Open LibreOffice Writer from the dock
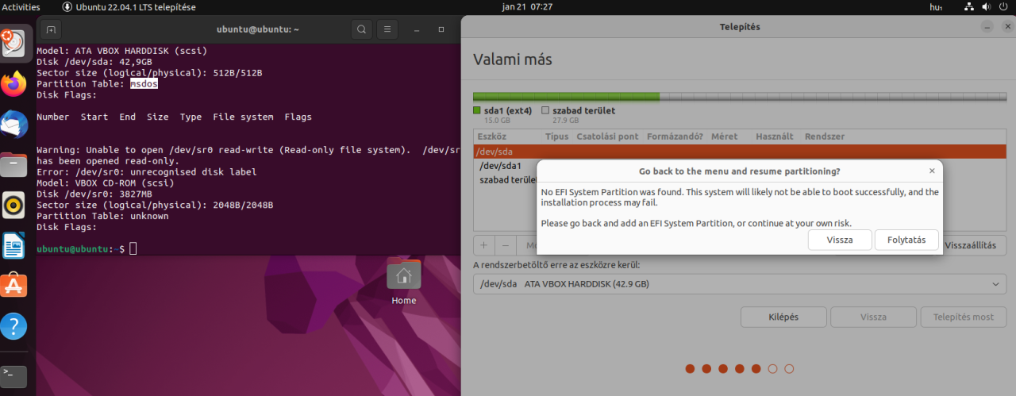 click(14, 245)
